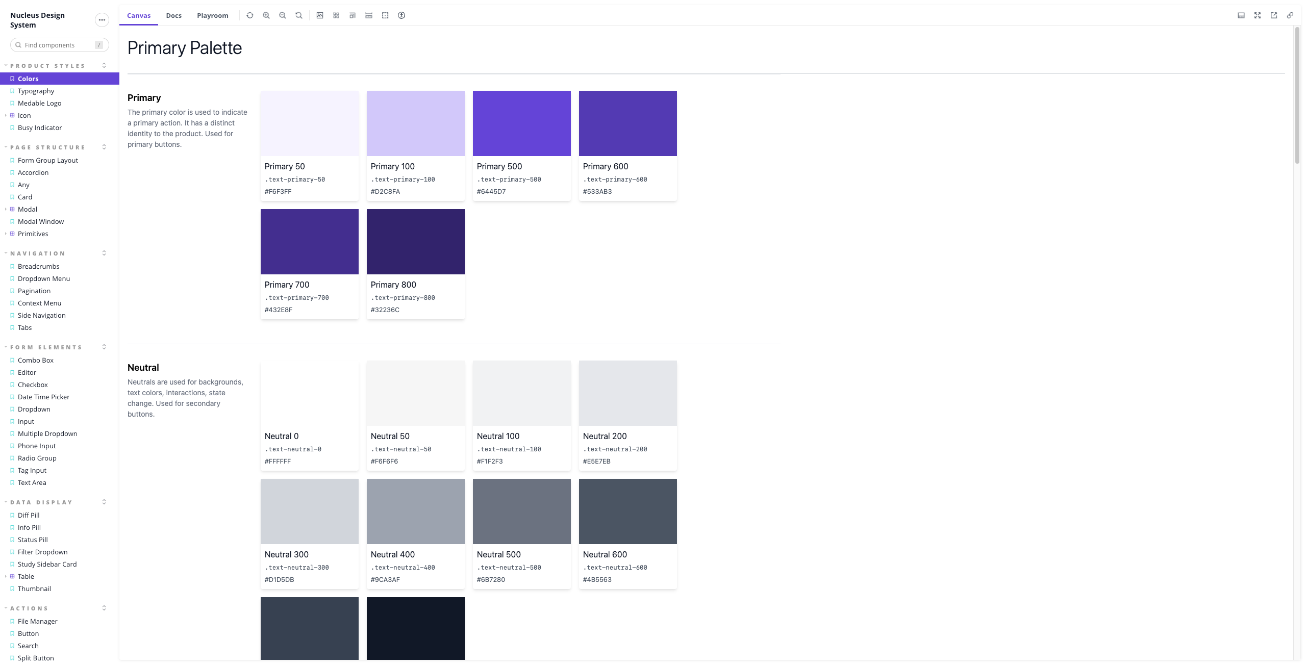
Task: Zoom in on the canvas
Action: 266,15
